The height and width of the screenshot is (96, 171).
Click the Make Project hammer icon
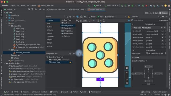(x=89, y=6)
